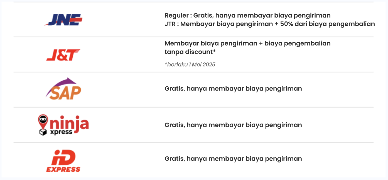Click the Ninja Xpress row's "Gratis" description
Screen dimensions: 388x180
tap(233, 125)
